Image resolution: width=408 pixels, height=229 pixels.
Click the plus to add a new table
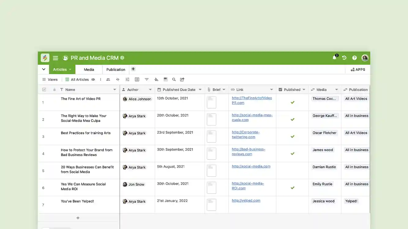coord(133,69)
